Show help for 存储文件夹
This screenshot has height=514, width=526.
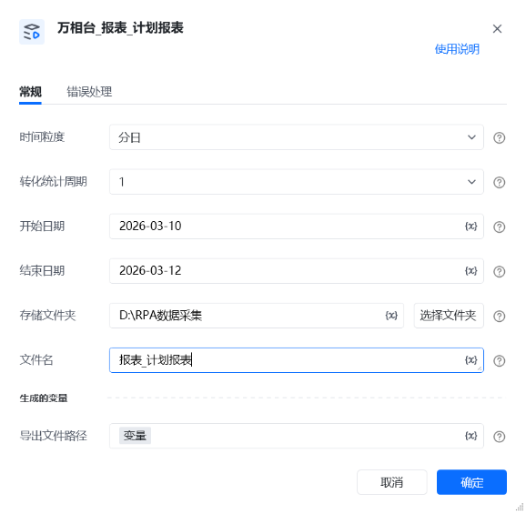click(x=499, y=317)
